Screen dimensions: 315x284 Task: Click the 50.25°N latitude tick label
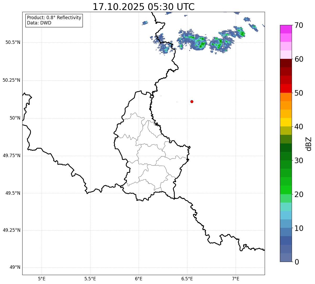[x=11, y=80]
